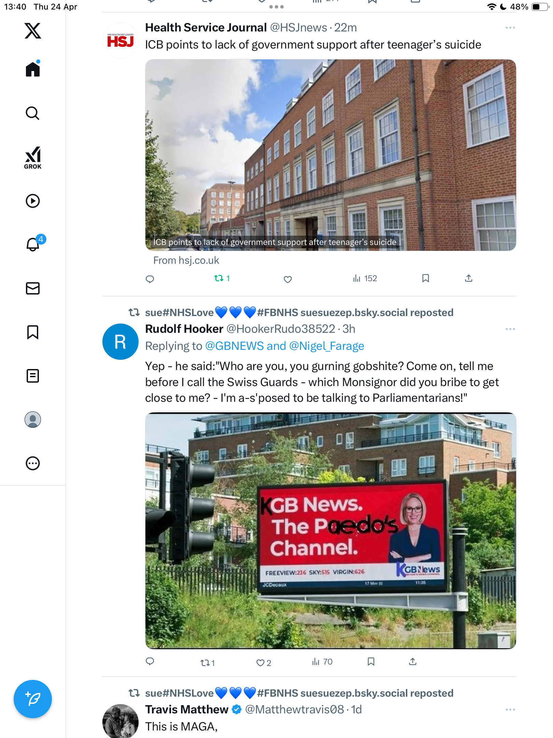This screenshot has width=553, height=738.
Task: Share the Rudolf Hooker post
Action: [x=413, y=662]
